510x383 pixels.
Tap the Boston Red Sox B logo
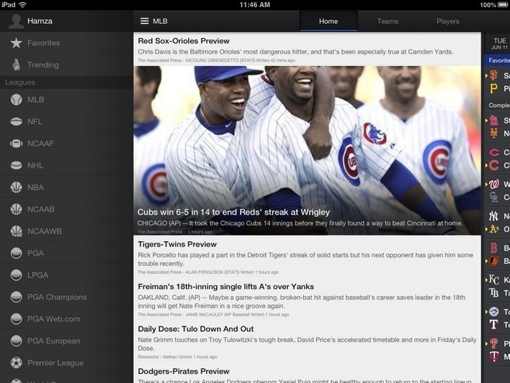point(494,248)
